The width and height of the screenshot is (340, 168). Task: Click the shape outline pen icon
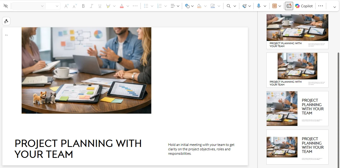point(213,6)
